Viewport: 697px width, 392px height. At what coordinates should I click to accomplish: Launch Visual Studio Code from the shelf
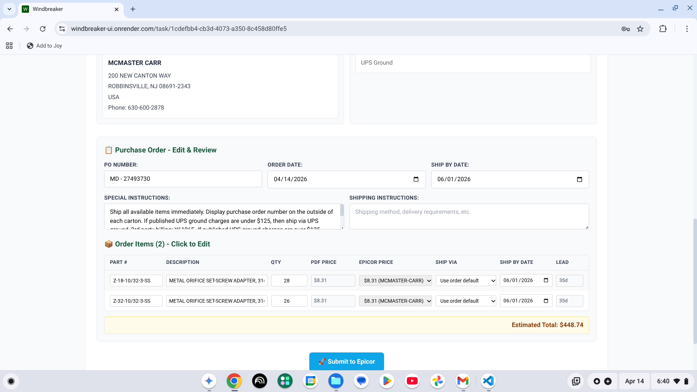[488, 381]
